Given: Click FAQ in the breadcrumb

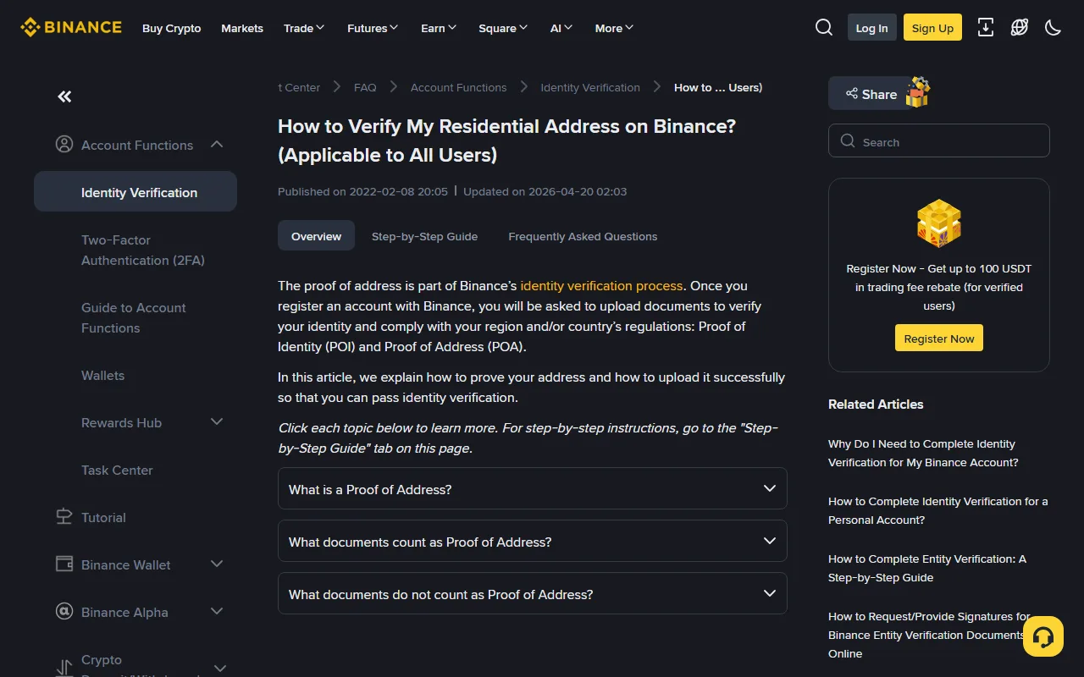Looking at the screenshot, I should (x=365, y=87).
